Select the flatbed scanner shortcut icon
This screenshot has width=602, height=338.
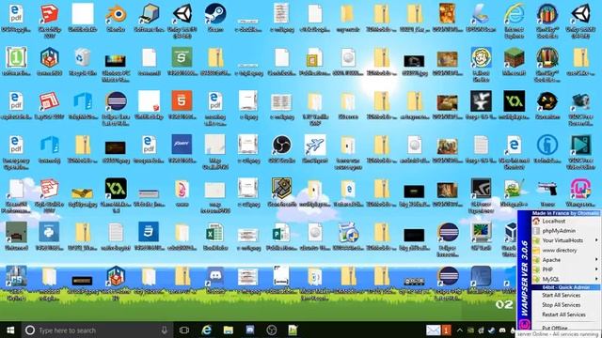pos(481,14)
